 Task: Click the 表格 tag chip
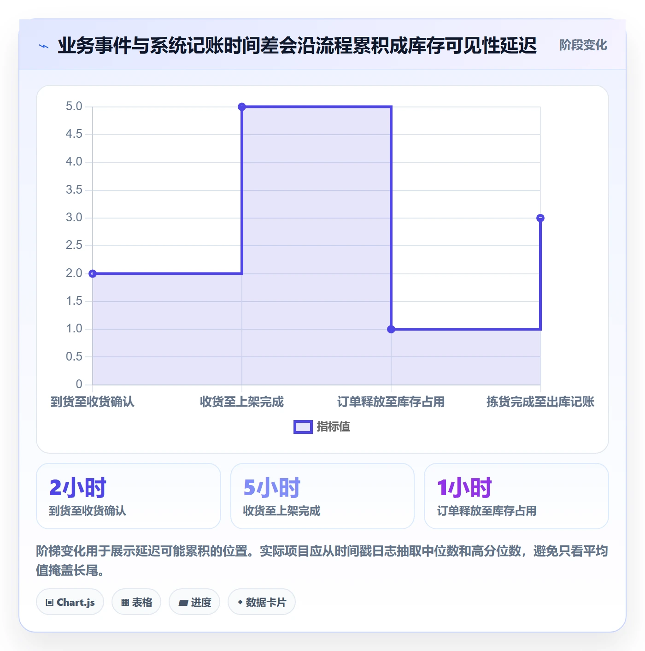(136, 602)
